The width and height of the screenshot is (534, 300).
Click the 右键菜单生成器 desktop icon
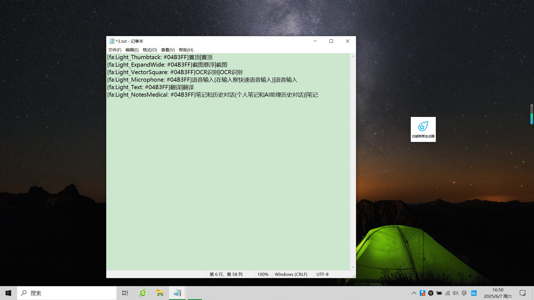point(423,129)
